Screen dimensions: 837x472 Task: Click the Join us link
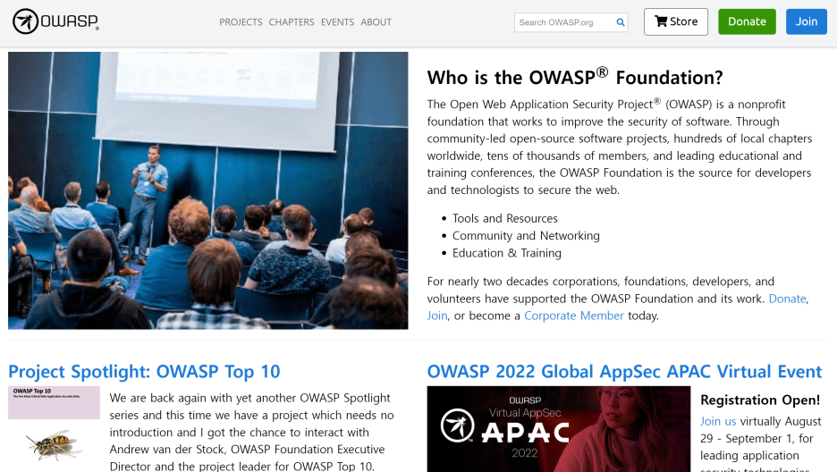(718, 421)
